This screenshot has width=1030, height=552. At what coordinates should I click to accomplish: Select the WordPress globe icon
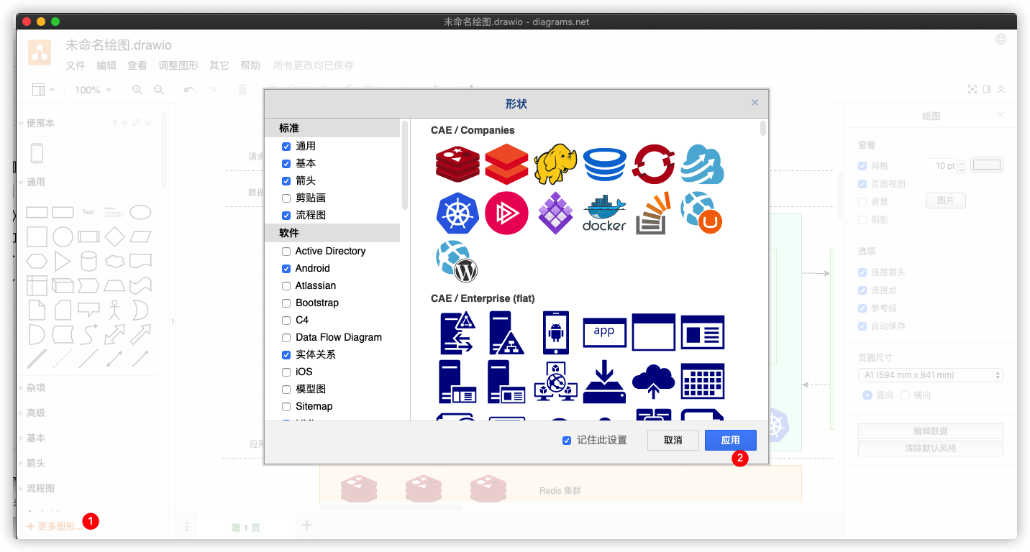click(457, 262)
